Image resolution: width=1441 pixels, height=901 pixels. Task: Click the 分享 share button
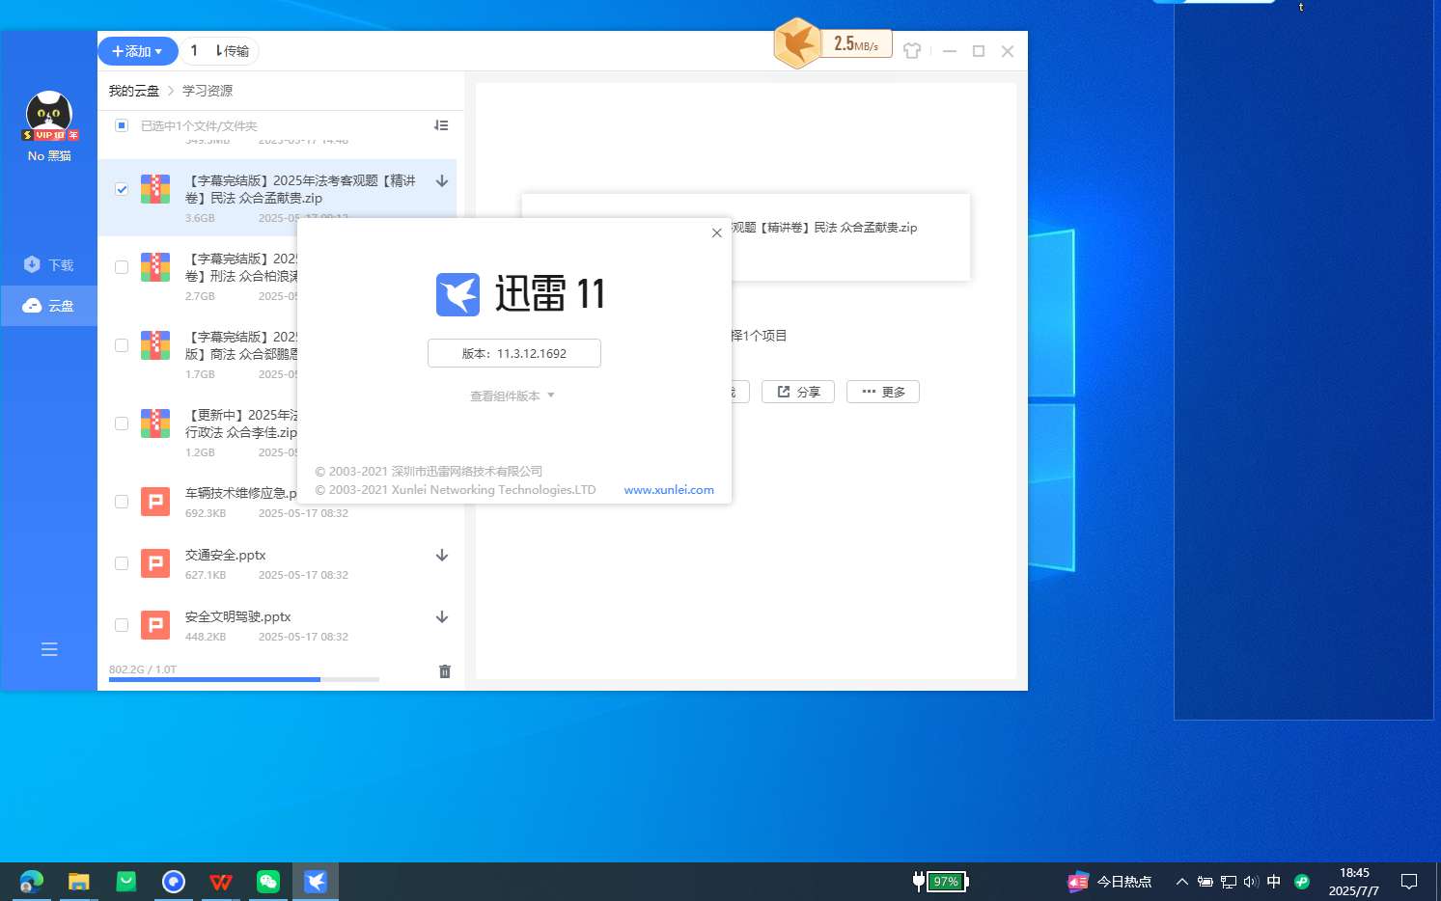coord(798,392)
